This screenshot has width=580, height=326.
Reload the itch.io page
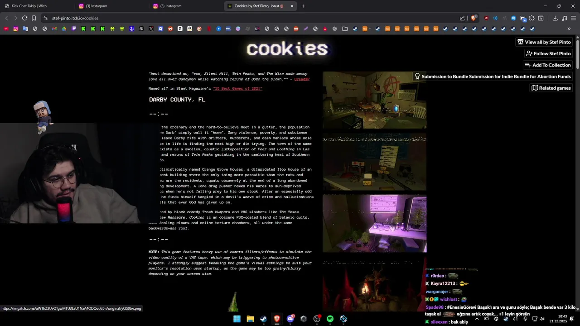pyautogui.click(x=24, y=18)
